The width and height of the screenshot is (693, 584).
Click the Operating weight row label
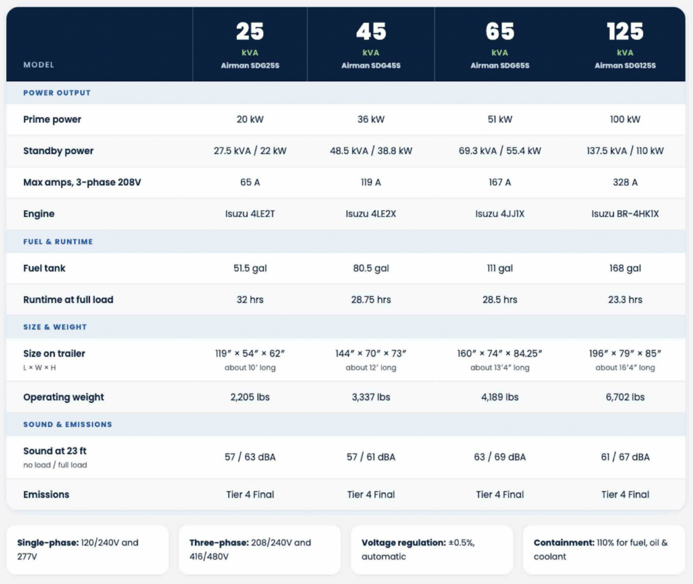point(64,397)
